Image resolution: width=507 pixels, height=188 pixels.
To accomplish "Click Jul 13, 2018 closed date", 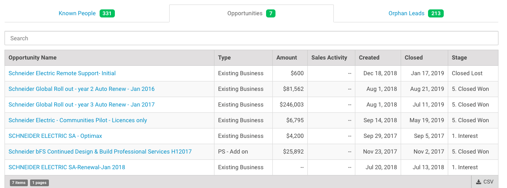I will (x=428, y=167).
